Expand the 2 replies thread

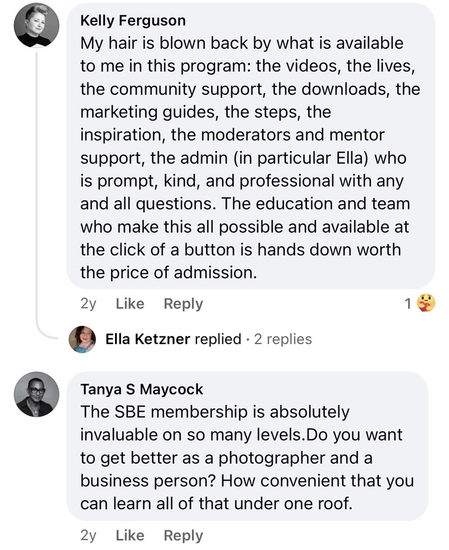click(x=283, y=339)
